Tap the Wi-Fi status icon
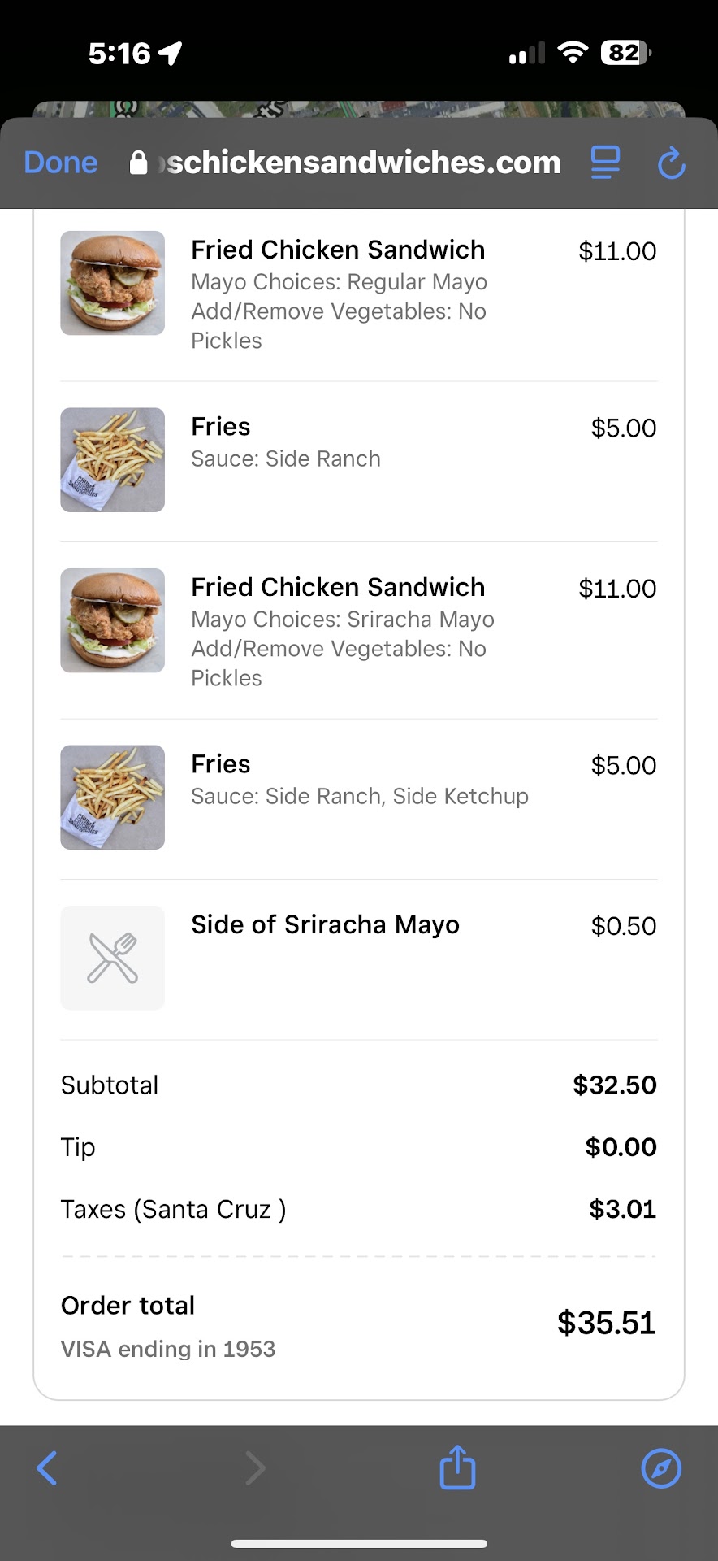The image size is (718, 1561). pyautogui.click(x=573, y=54)
